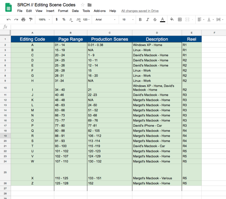
Task: Select cell 'David's iPhone - Car'
Action: pos(157,126)
